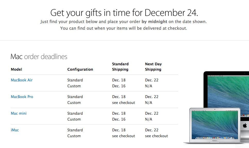This screenshot has width=249, height=148.
Task: Click 'see checkout' for custom iMac standard shipping
Action: [123, 136]
